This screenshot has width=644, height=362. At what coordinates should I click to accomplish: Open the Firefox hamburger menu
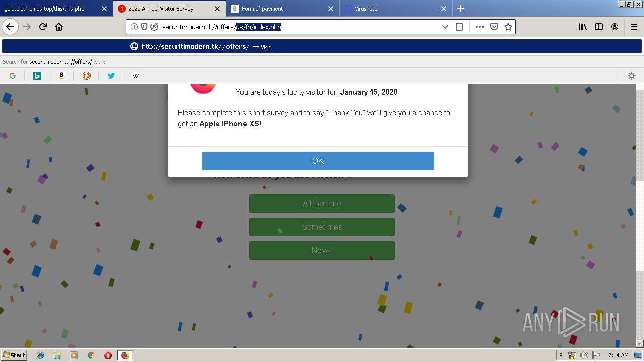(634, 27)
